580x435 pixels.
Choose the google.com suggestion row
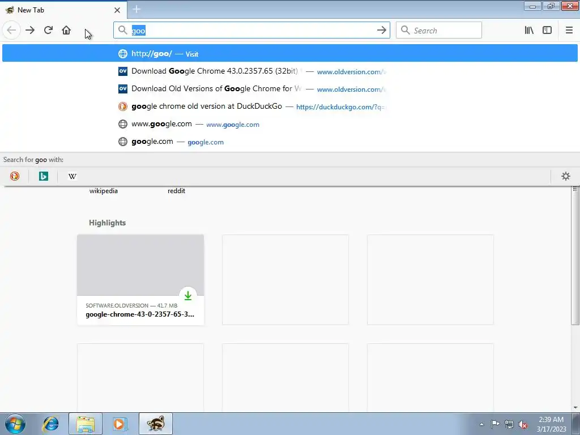(x=290, y=142)
